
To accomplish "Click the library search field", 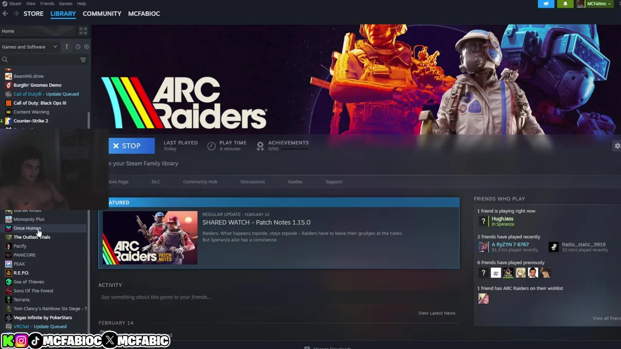I will tap(43, 60).
